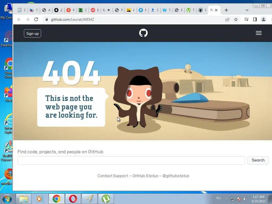Select the mozilla desktop icon
The image size is (272, 204).
[x=7, y=177]
